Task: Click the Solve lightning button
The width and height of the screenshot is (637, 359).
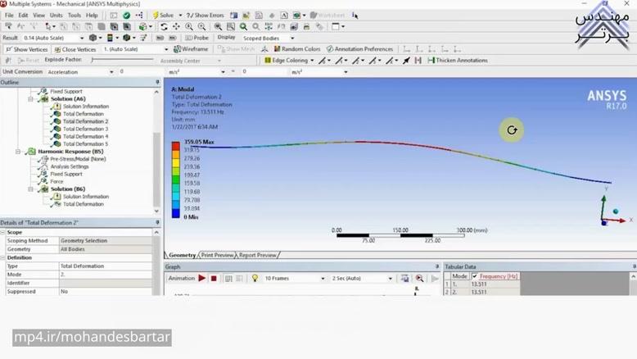Action: pos(162,15)
